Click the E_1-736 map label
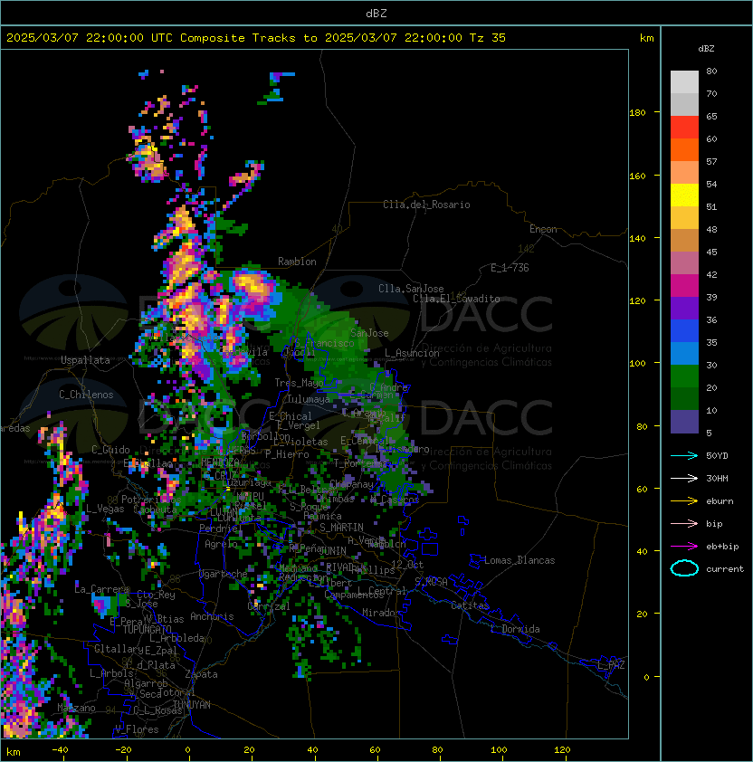Viewport: 753px width, 762px height. (x=510, y=268)
